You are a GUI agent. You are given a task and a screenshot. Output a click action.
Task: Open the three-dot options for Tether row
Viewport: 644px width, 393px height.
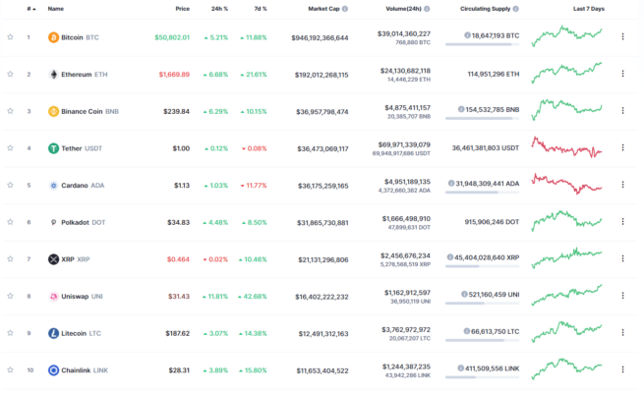point(621,148)
